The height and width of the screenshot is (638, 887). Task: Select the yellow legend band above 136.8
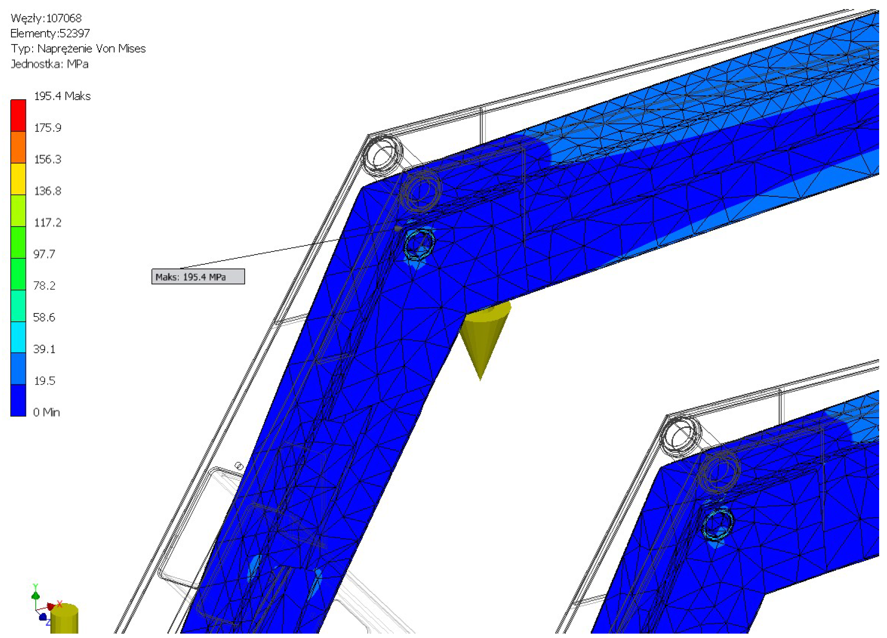pyautogui.click(x=18, y=179)
